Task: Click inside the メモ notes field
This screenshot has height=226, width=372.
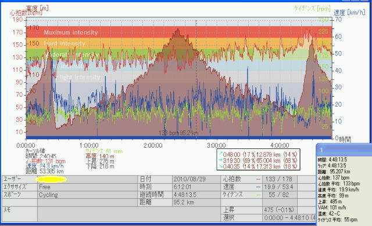Action: tap(129, 214)
